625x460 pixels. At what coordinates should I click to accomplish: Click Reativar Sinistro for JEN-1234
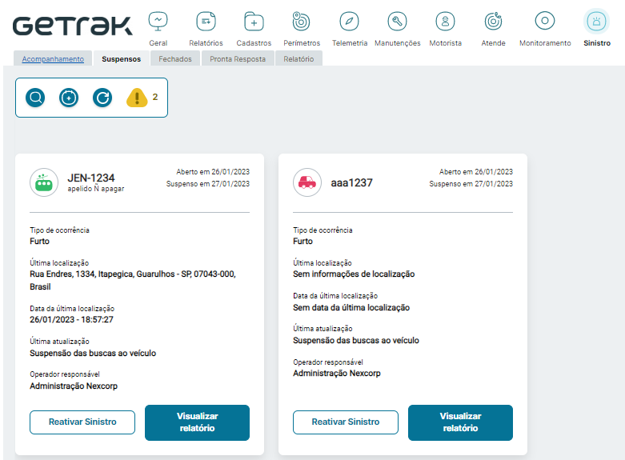pyautogui.click(x=82, y=422)
